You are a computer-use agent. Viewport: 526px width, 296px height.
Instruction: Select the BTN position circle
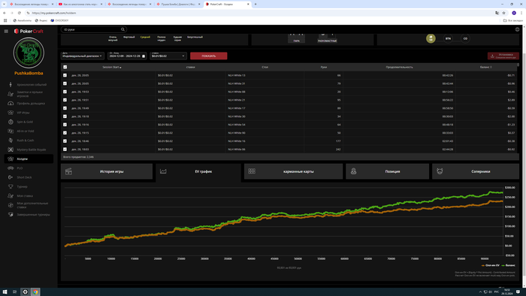coord(448,38)
